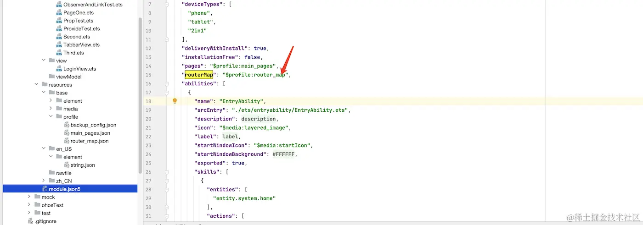Fold the deviceTypes array at line 7
Image resolution: width=643 pixels, height=225 pixels.
[166, 4]
